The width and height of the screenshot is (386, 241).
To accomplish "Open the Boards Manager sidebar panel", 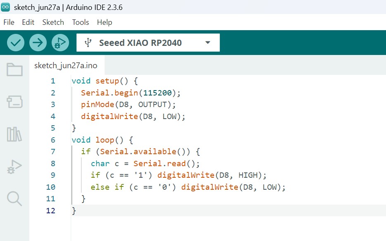I will [14, 102].
